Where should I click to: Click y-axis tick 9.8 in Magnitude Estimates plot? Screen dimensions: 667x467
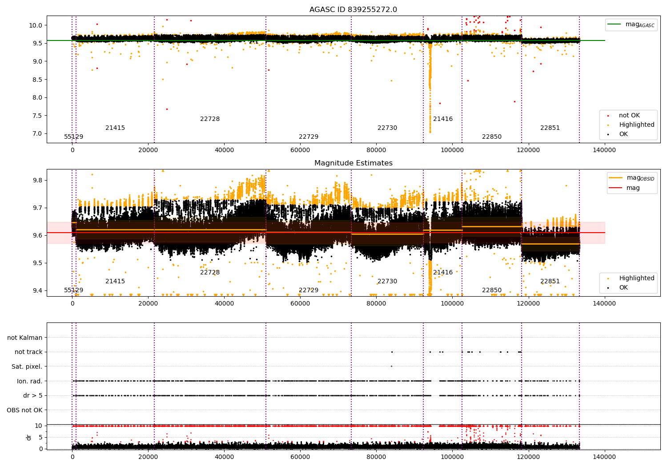coord(37,181)
